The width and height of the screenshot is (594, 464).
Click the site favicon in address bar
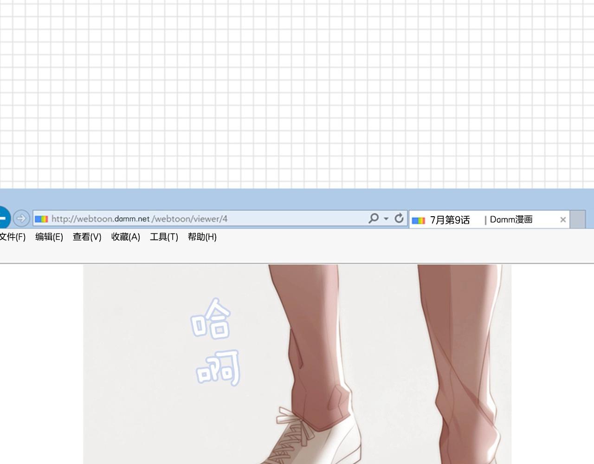pos(41,219)
